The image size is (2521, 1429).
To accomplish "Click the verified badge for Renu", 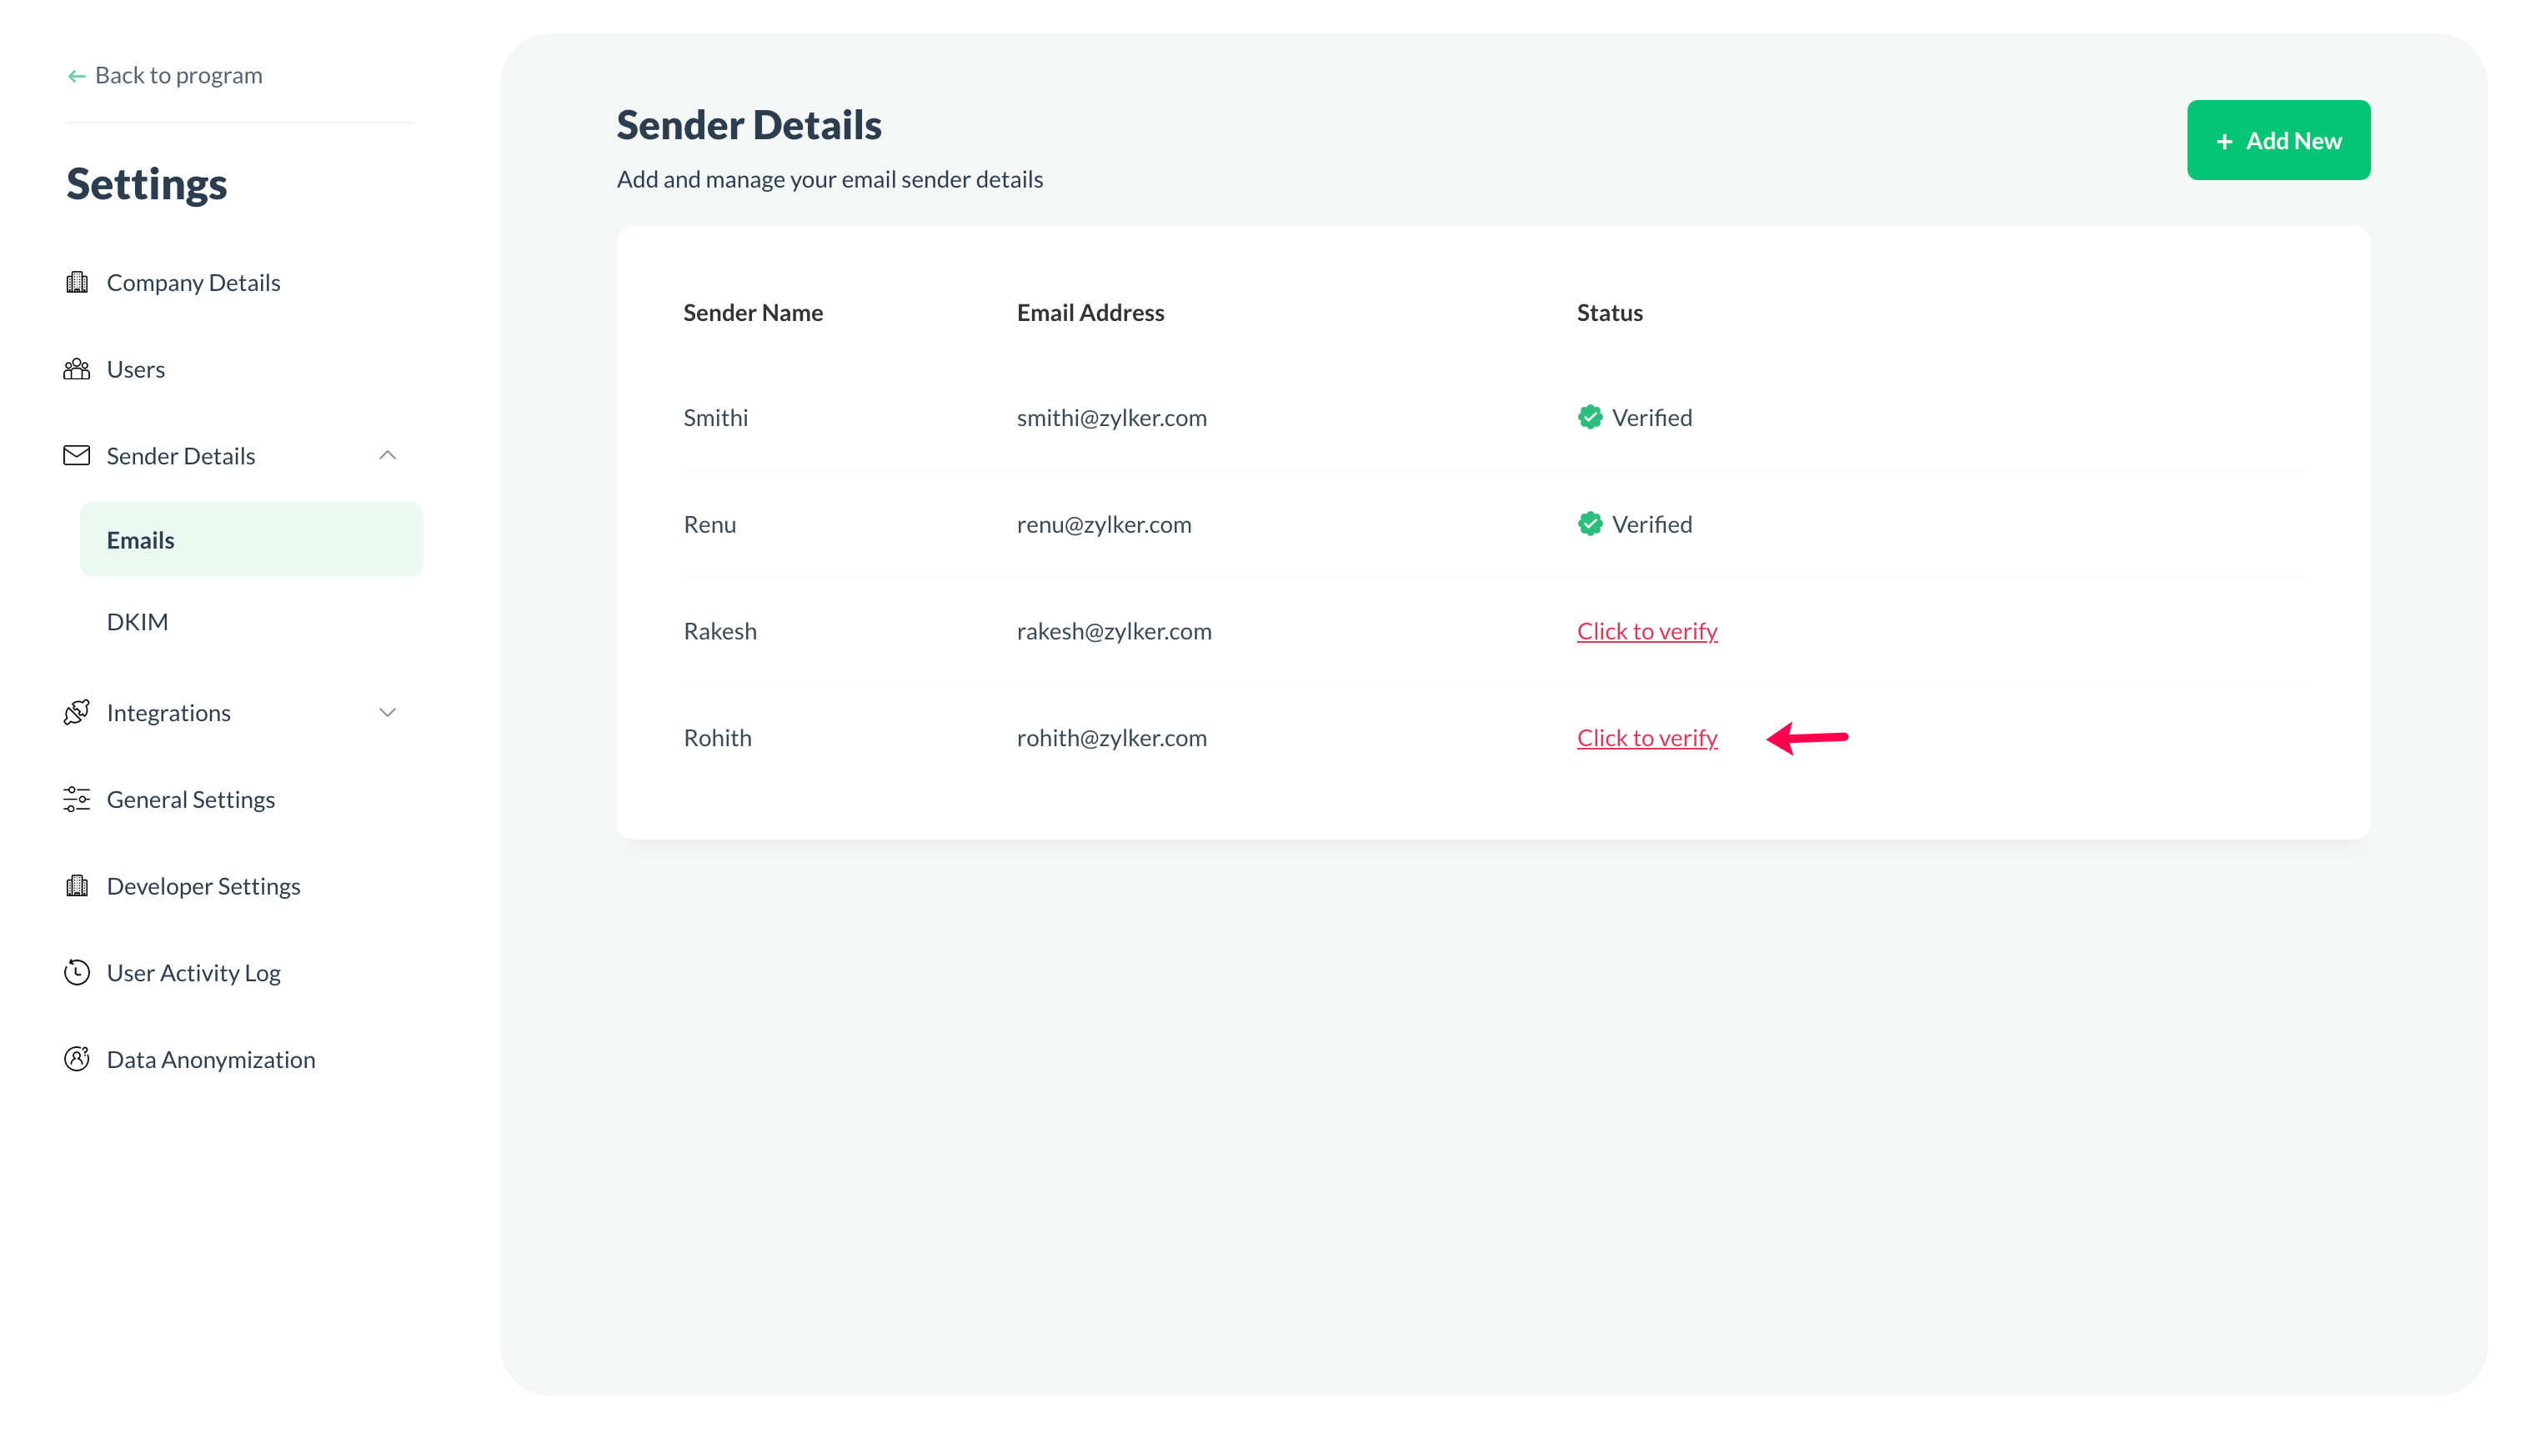I will pyautogui.click(x=1590, y=524).
